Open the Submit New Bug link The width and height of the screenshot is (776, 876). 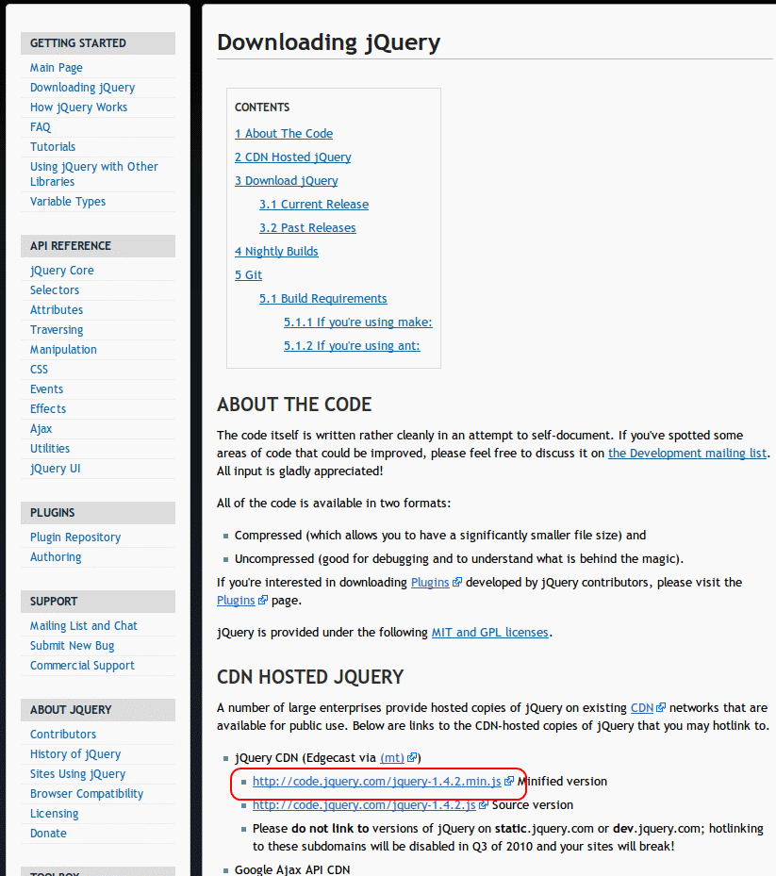72,646
